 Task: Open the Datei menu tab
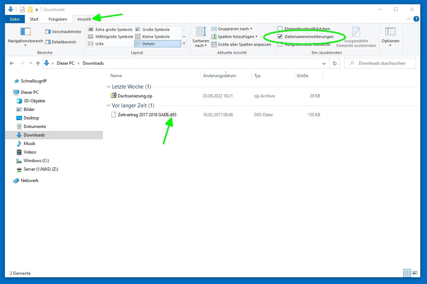15,19
